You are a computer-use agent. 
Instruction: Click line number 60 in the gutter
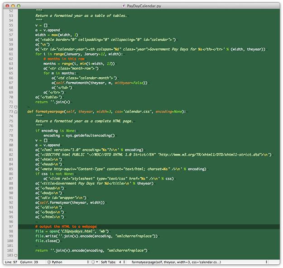point(11,49)
